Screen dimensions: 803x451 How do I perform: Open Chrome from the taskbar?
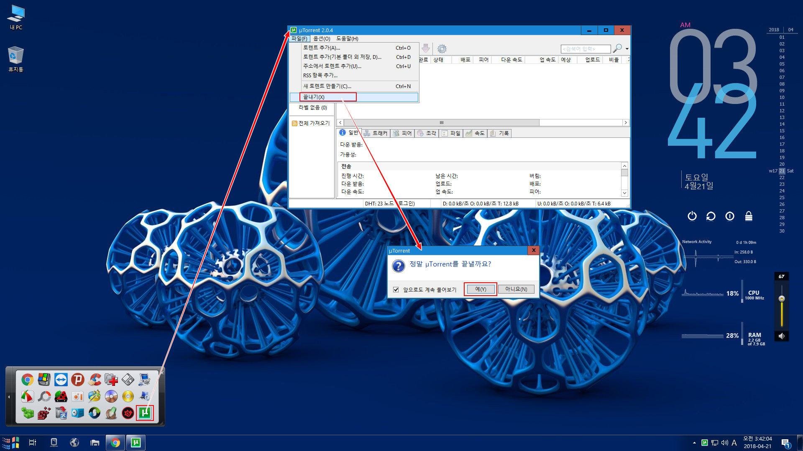115,443
